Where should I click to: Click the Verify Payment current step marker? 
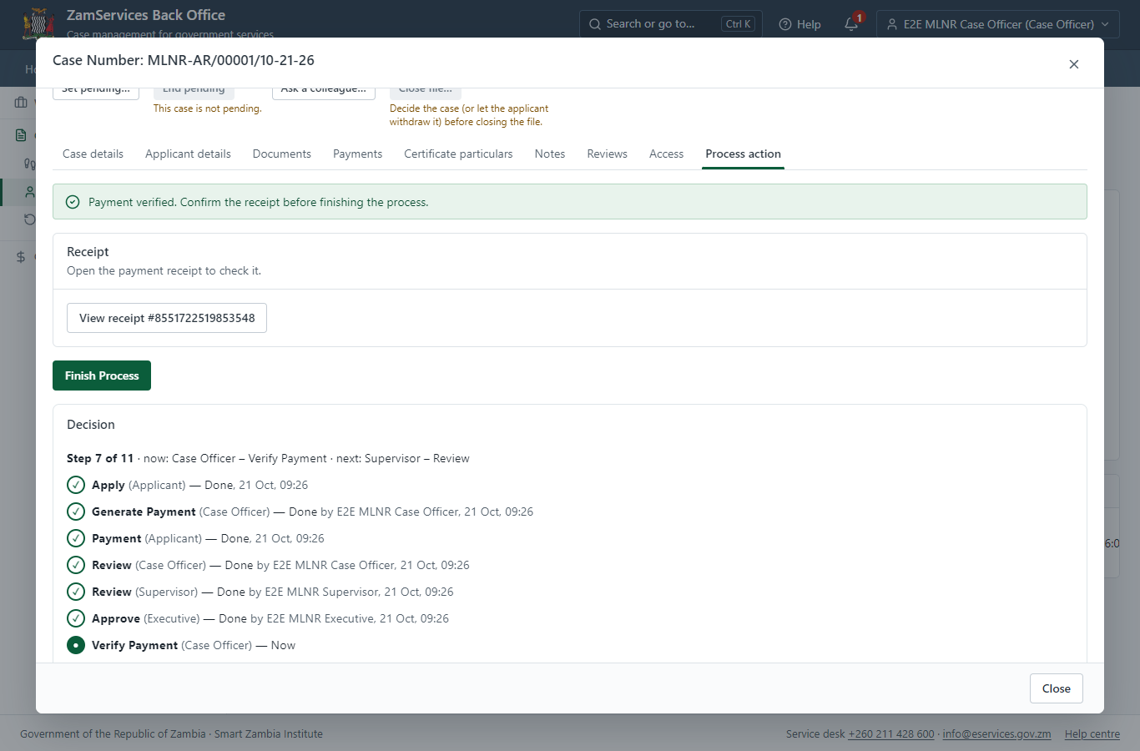pyautogui.click(x=76, y=645)
